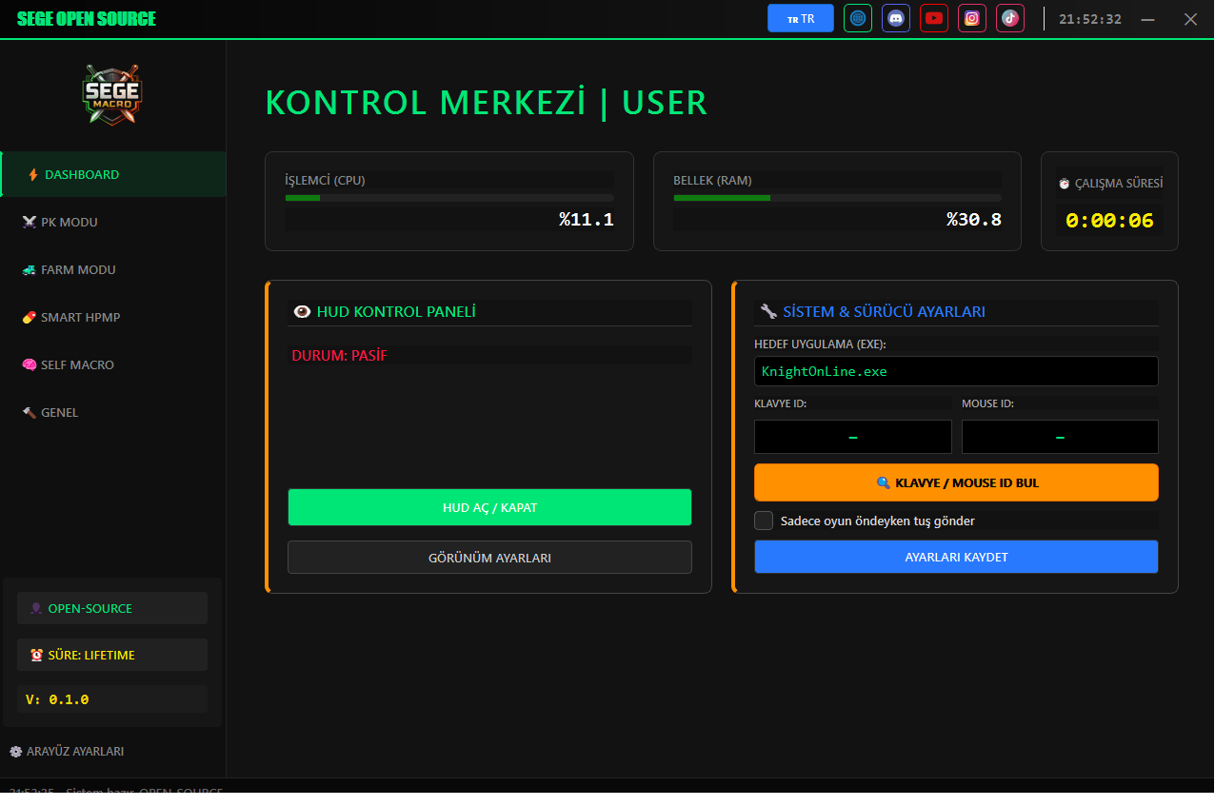Click the %30.8 RAM value
This screenshot has width=1215, height=806.
(x=974, y=220)
